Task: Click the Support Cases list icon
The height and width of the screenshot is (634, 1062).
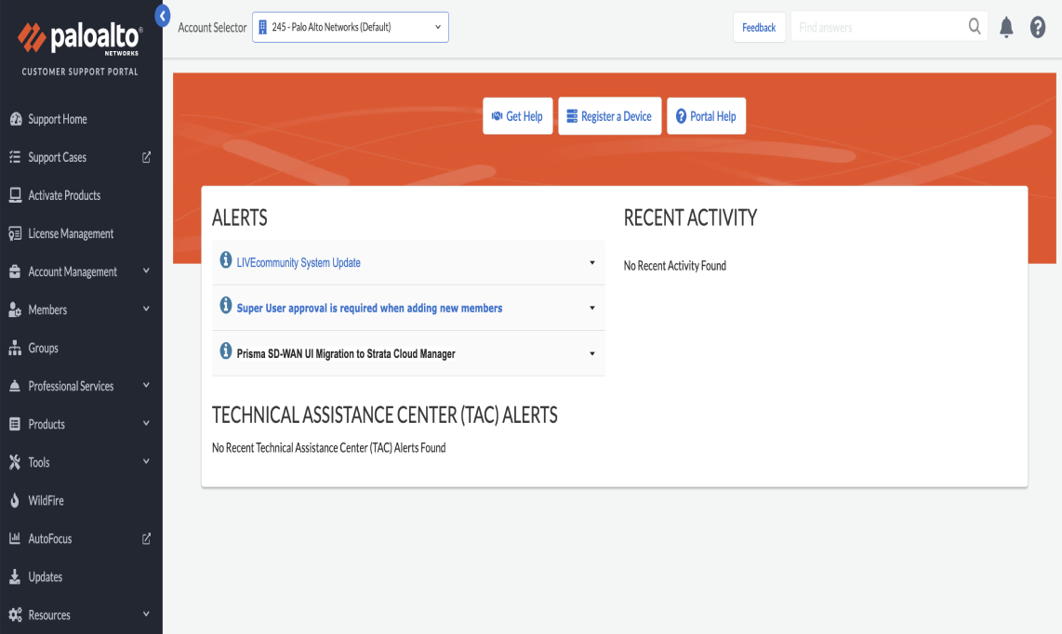Action: [x=15, y=157]
